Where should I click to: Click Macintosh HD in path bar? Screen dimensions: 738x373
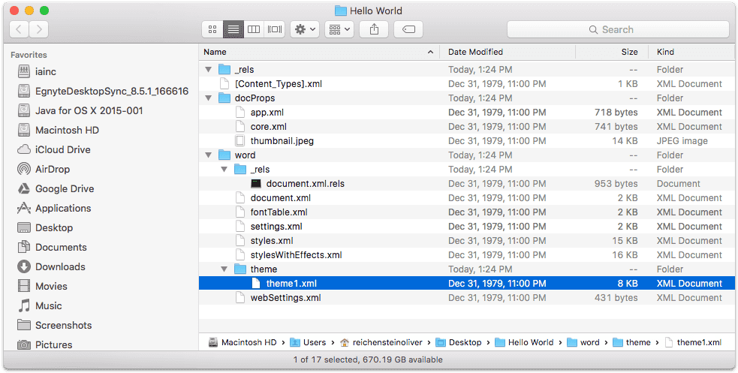click(x=242, y=342)
